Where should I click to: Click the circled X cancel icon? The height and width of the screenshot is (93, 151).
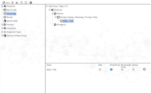(x=31, y=3)
